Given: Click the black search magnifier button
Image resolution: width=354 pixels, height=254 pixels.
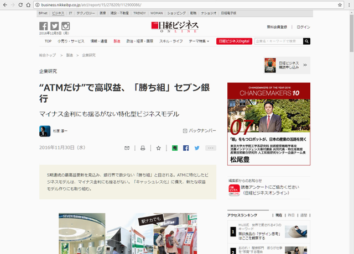Looking at the screenshot, I should click(x=306, y=41).
